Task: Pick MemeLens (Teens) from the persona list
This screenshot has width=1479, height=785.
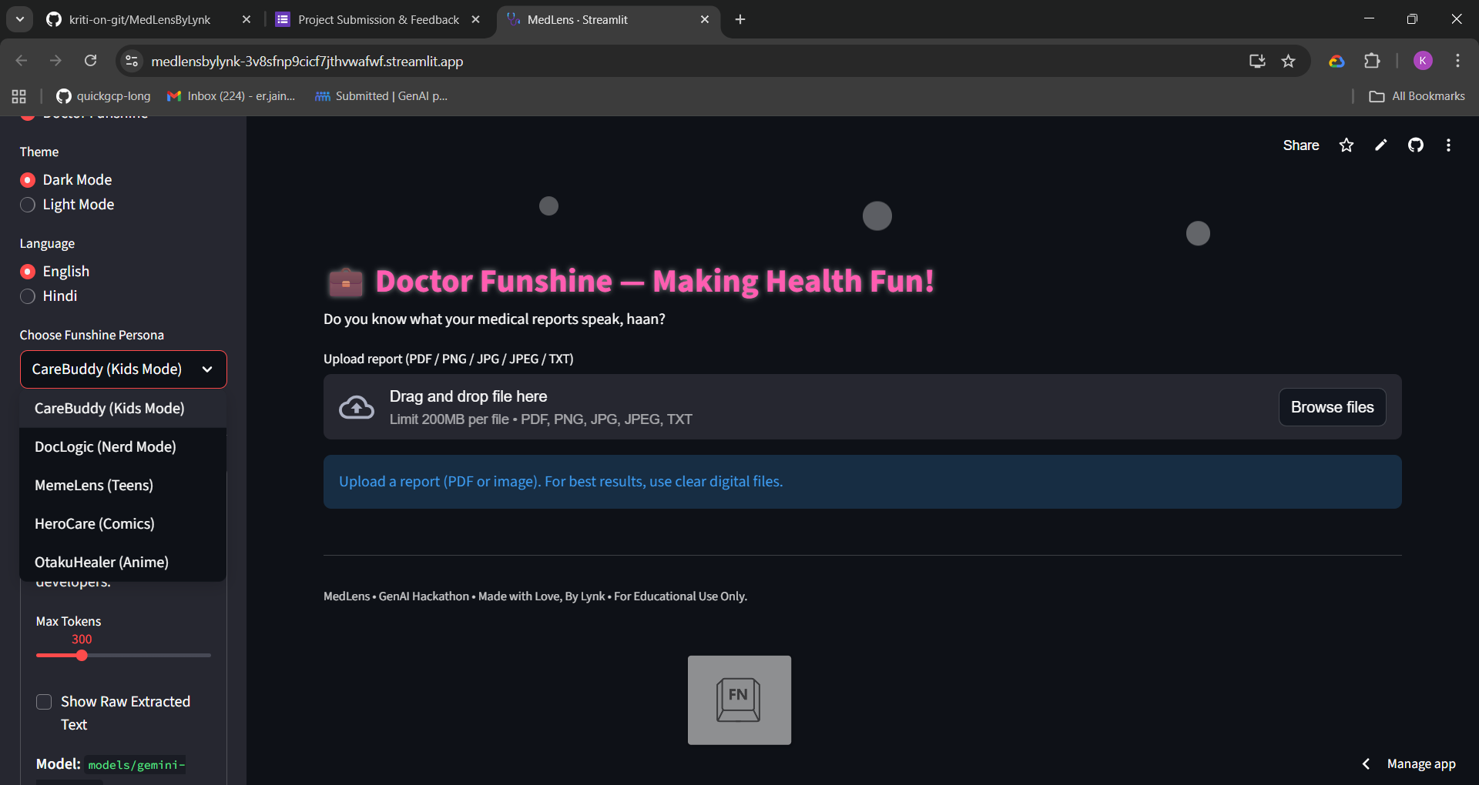Action: [x=94, y=485]
